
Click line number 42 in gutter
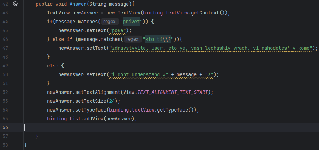tap(5, 4)
